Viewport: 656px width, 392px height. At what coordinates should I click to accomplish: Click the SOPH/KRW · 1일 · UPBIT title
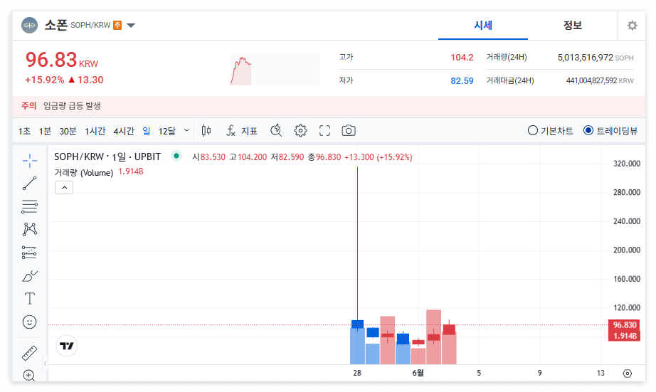pos(107,157)
